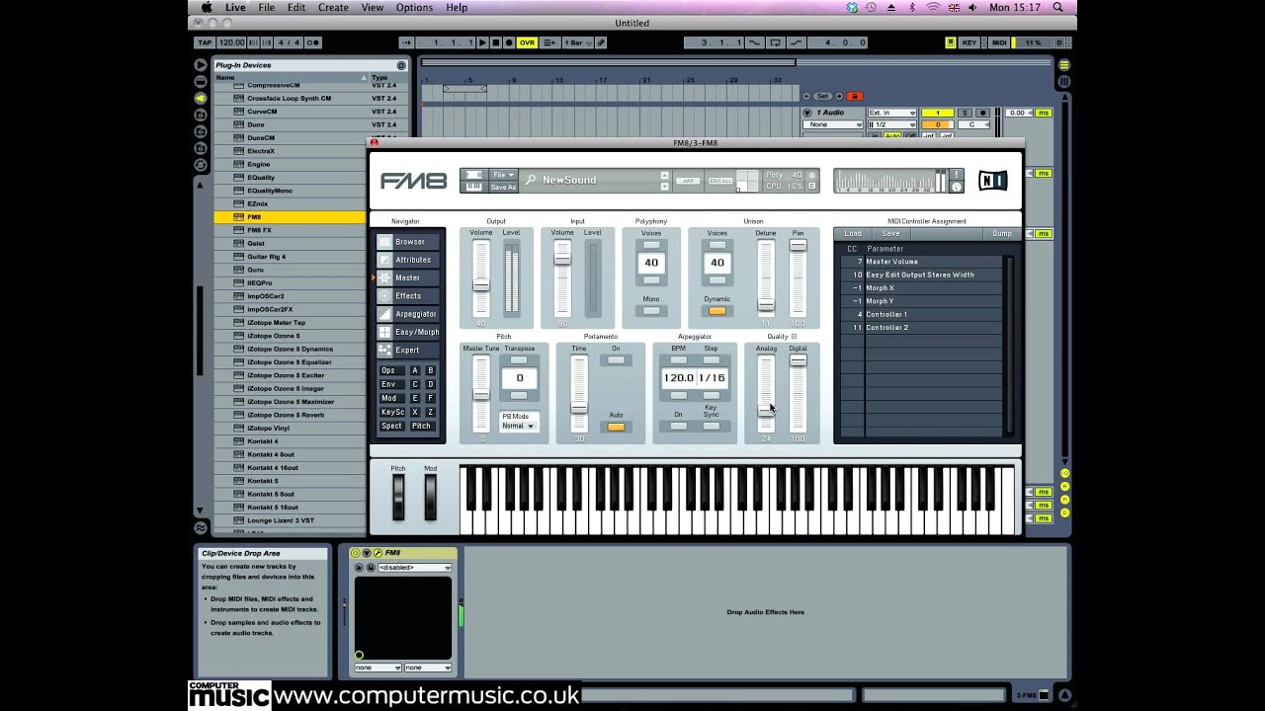Open the FM8 Browser page
Viewport: 1265px width, 711px height.
tap(409, 242)
